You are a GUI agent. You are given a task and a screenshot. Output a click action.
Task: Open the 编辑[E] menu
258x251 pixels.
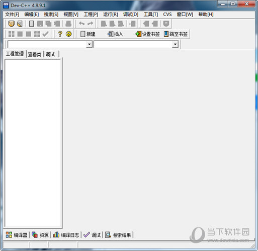coord(32,15)
